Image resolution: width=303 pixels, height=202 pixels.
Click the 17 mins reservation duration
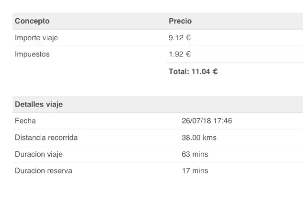coord(195,171)
